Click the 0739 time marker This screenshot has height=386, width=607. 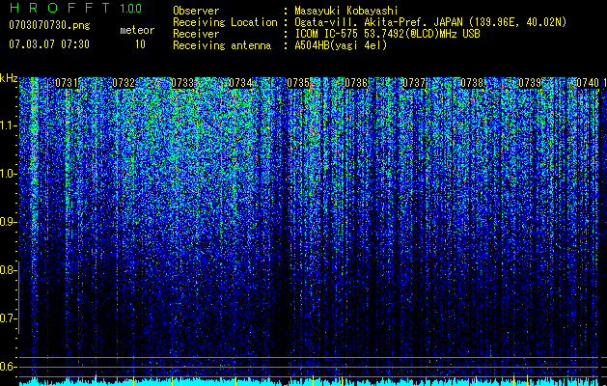530,83
